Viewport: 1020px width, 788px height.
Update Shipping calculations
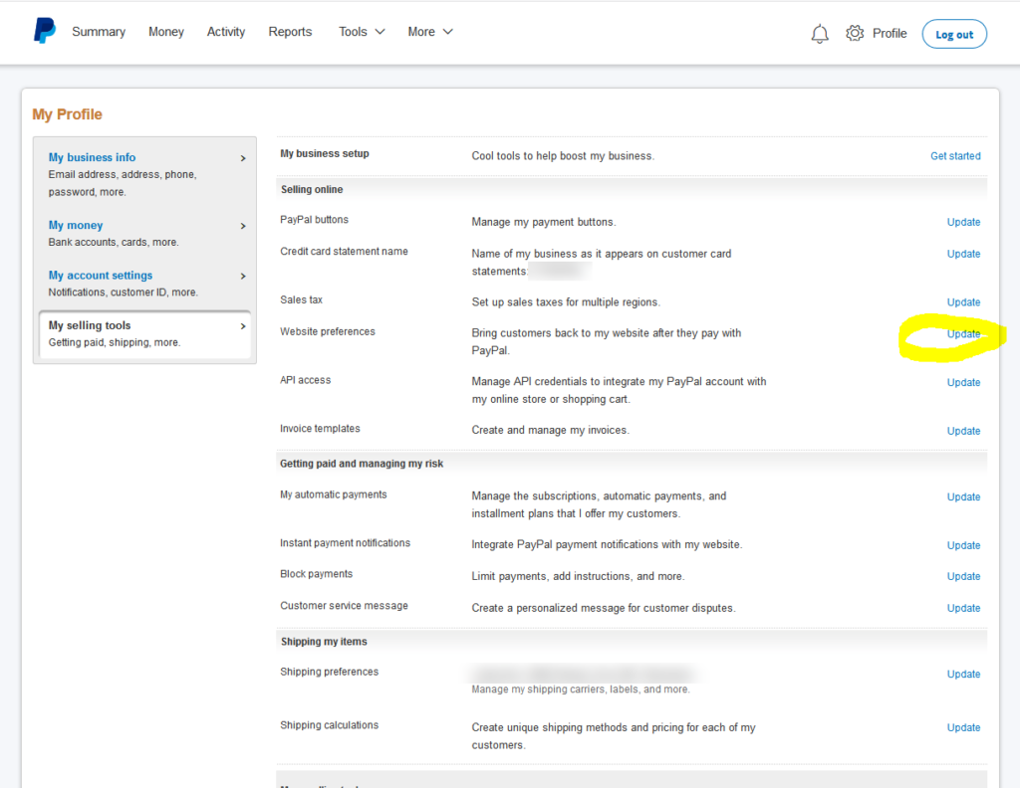(x=963, y=727)
